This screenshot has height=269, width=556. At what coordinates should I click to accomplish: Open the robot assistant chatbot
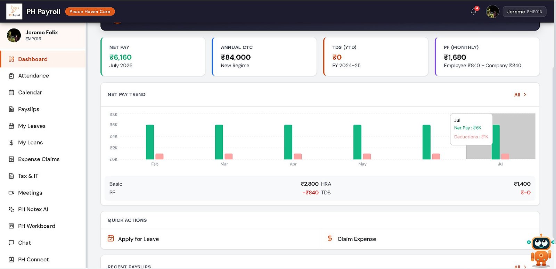click(541, 251)
